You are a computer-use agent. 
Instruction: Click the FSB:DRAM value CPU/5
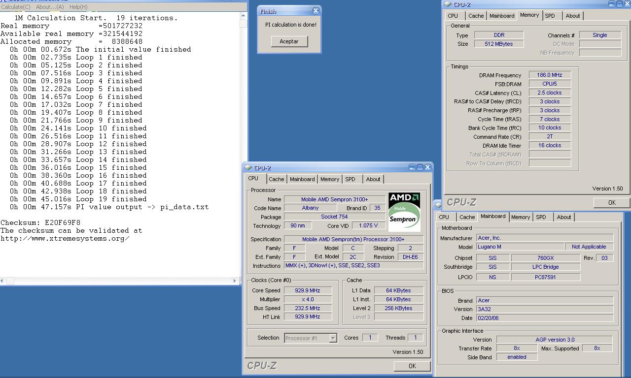(x=550, y=84)
